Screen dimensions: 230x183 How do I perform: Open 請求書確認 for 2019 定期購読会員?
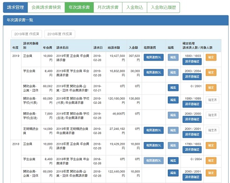click(x=192, y=135)
